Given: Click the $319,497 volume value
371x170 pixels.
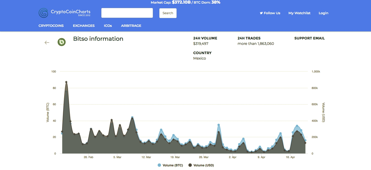Looking at the screenshot, I should [x=201, y=44].
